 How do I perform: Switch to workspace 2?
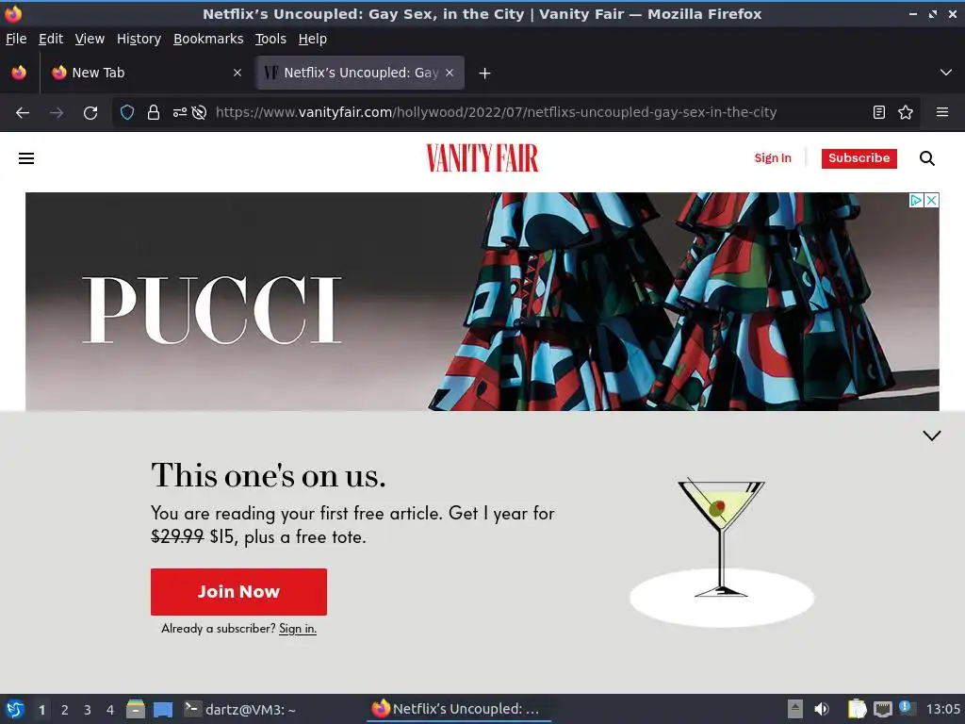[x=65, y=710]
